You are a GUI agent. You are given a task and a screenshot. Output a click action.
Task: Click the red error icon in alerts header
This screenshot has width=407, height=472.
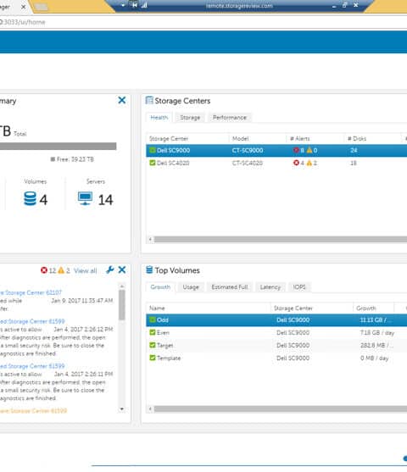point(44,270)
